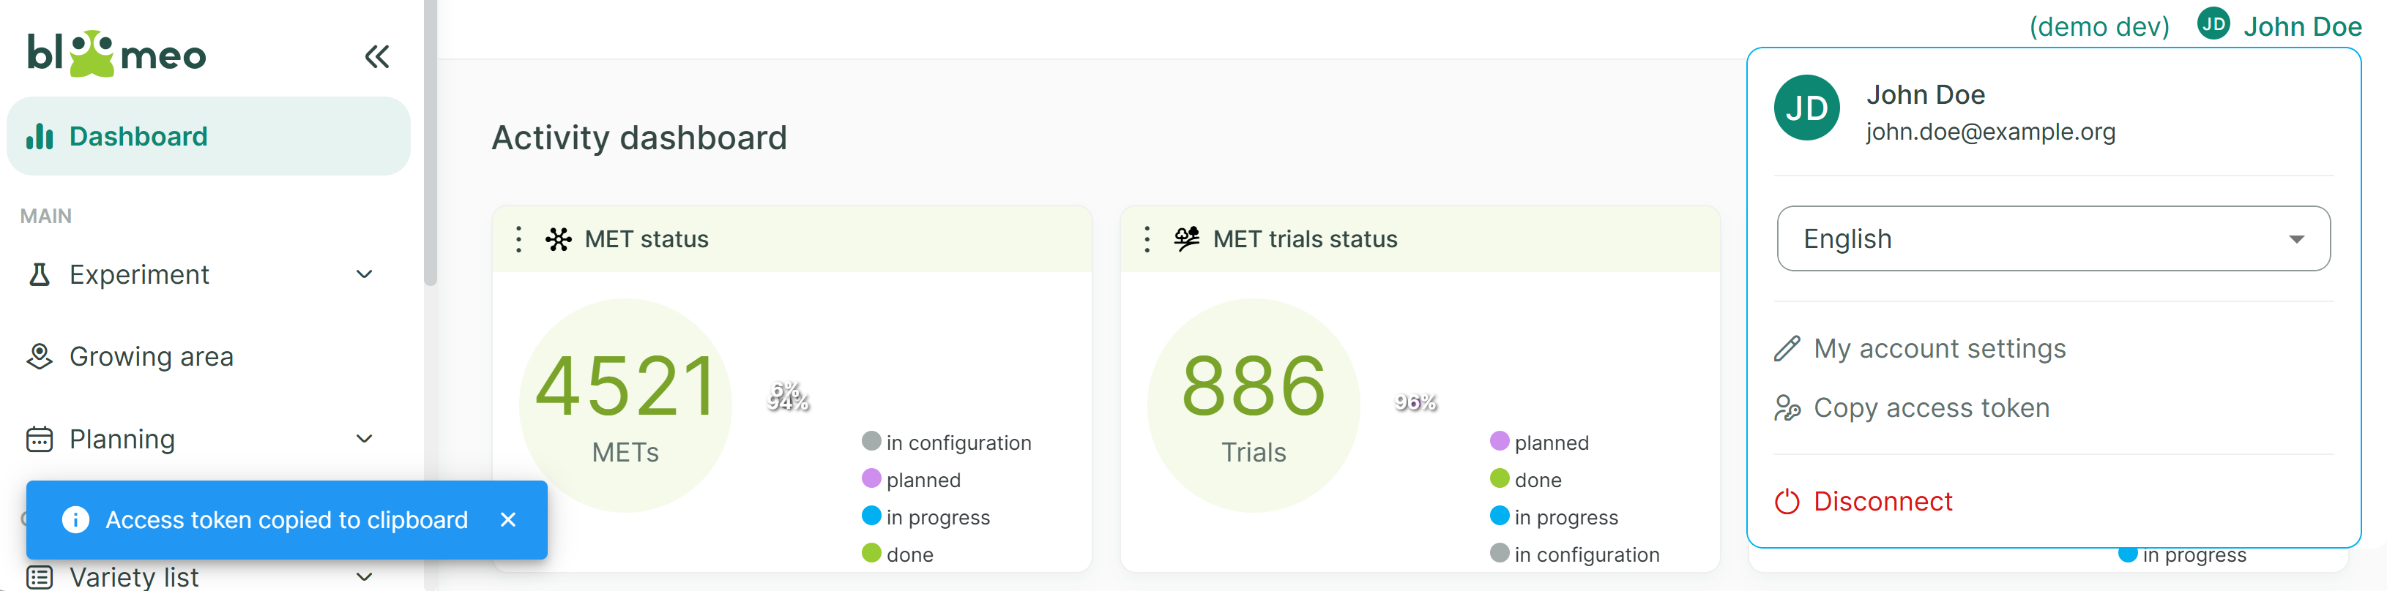Click the Planning calendar icon
The height and width of the screenshot is (591, 2387).
pos(38,439)
